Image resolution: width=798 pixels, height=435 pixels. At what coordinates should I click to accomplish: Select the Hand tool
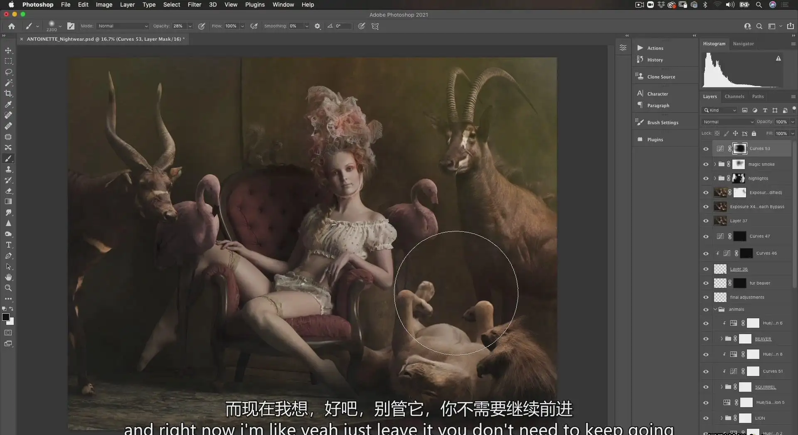[x=8, y=277]
